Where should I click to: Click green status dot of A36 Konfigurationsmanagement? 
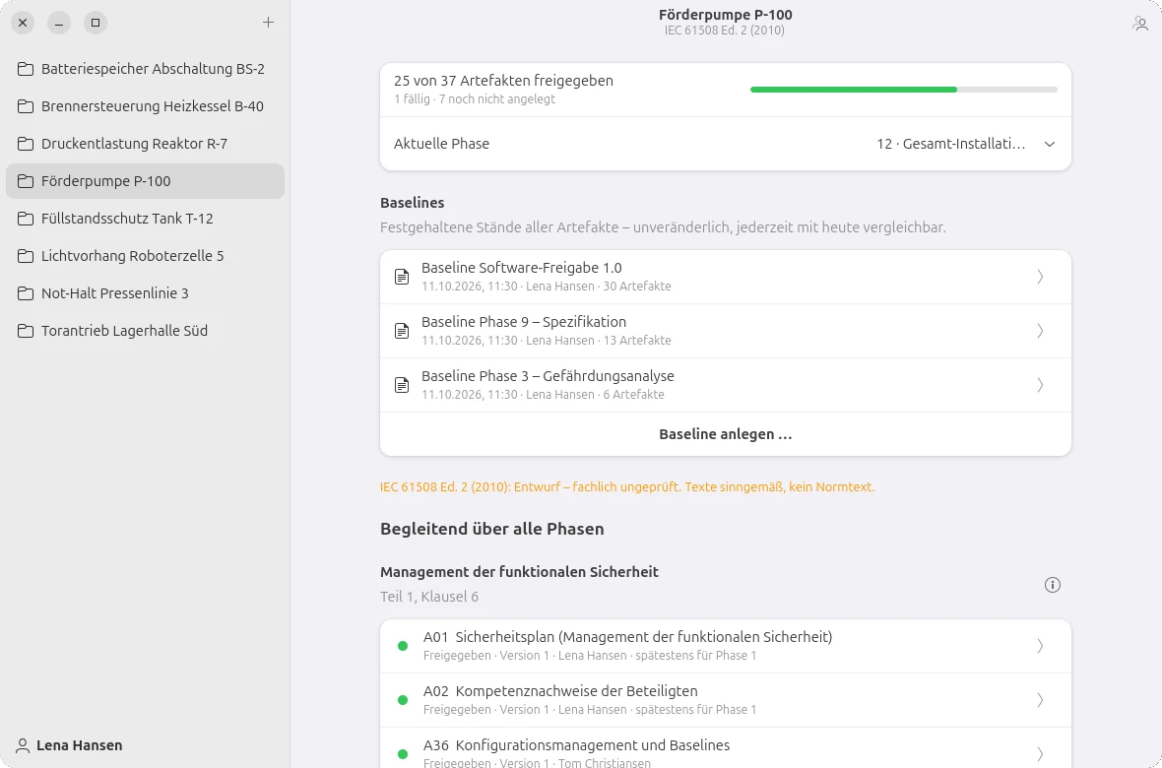coord(403,754)
